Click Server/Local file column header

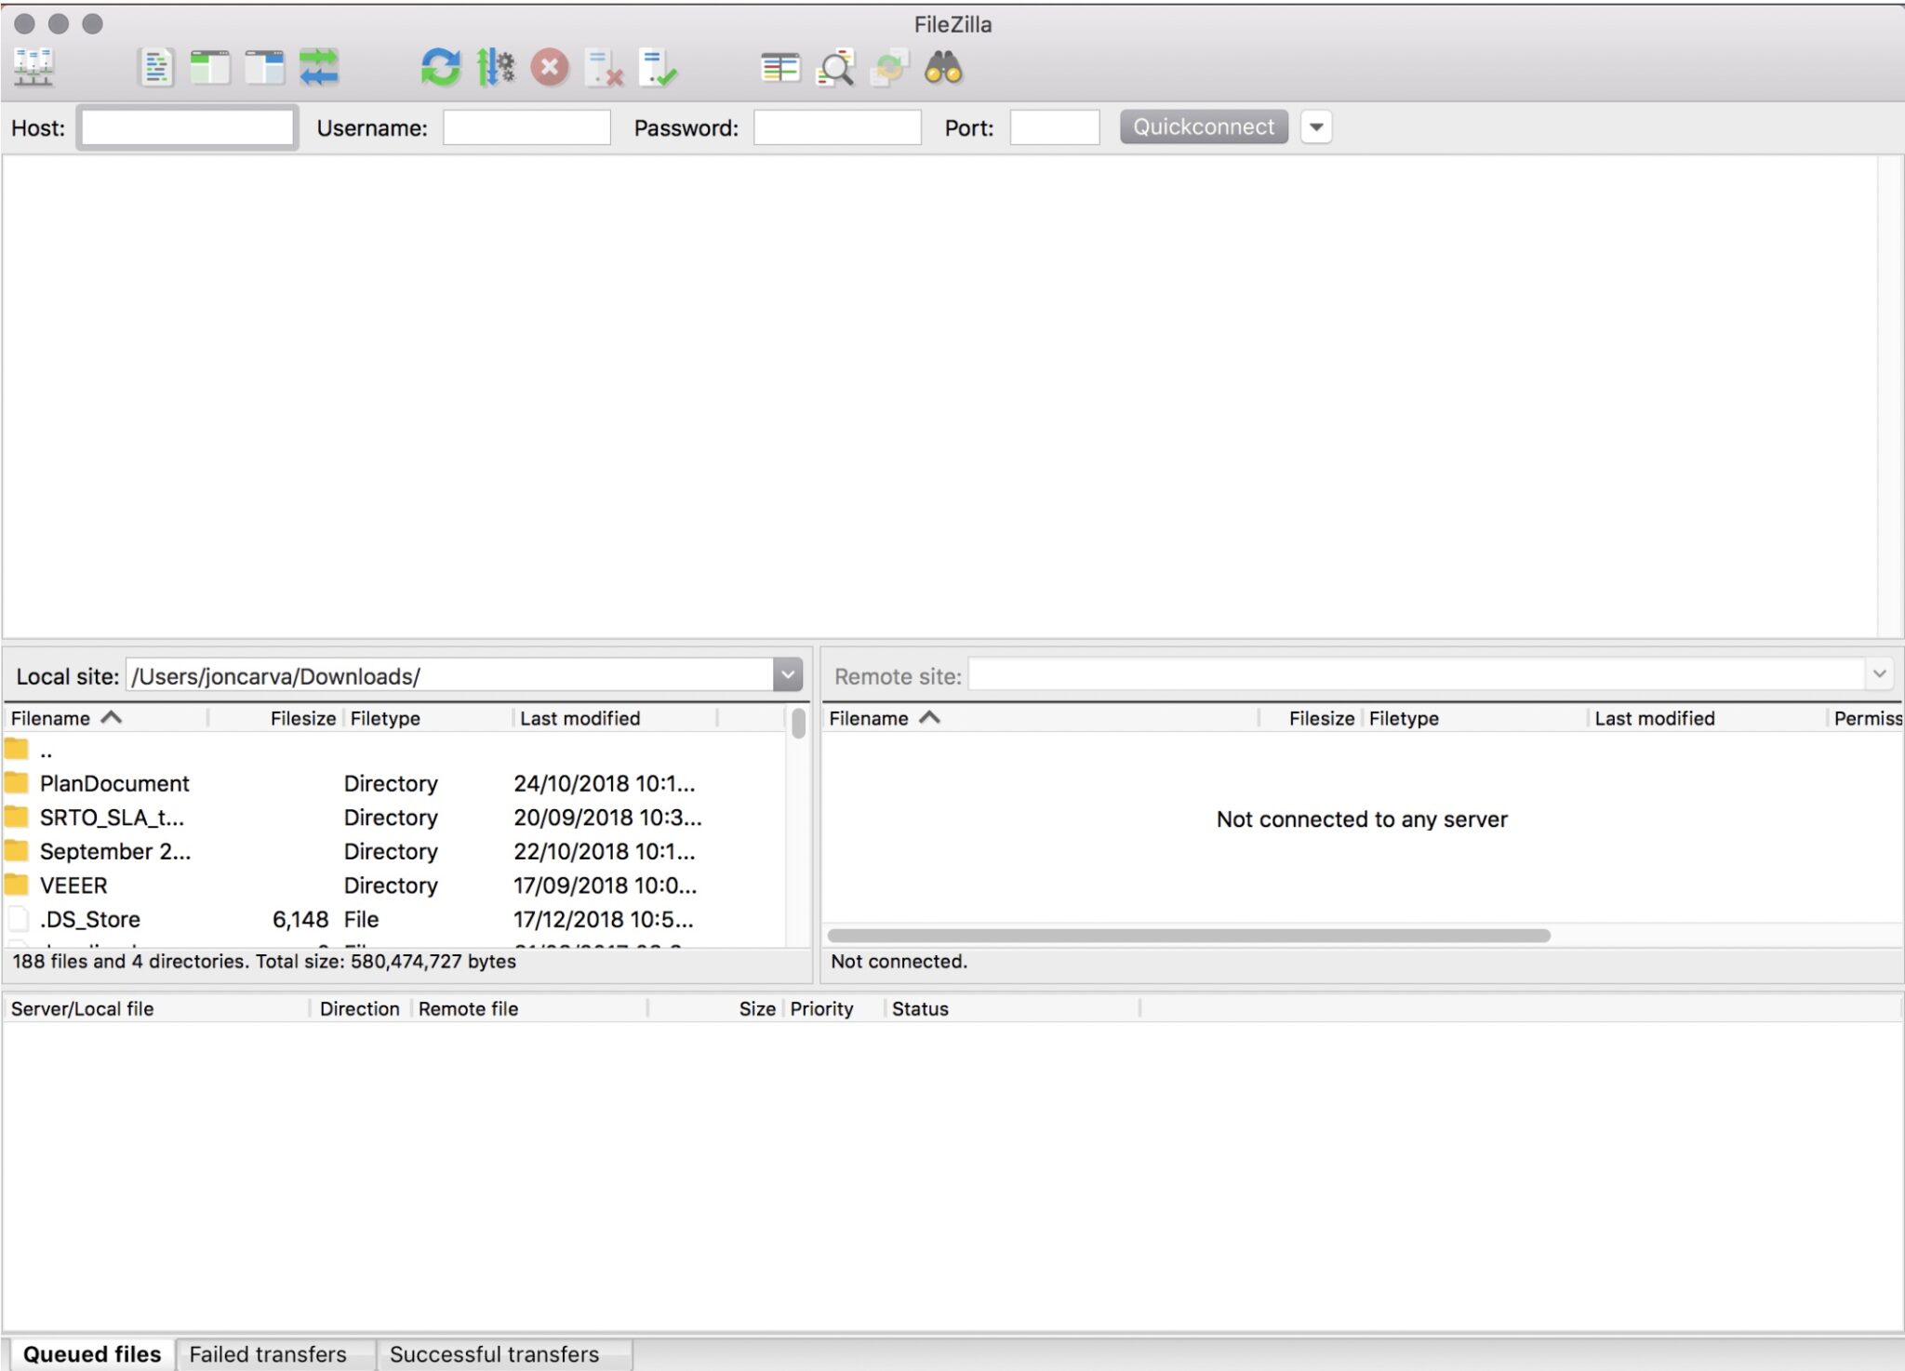156,1008
